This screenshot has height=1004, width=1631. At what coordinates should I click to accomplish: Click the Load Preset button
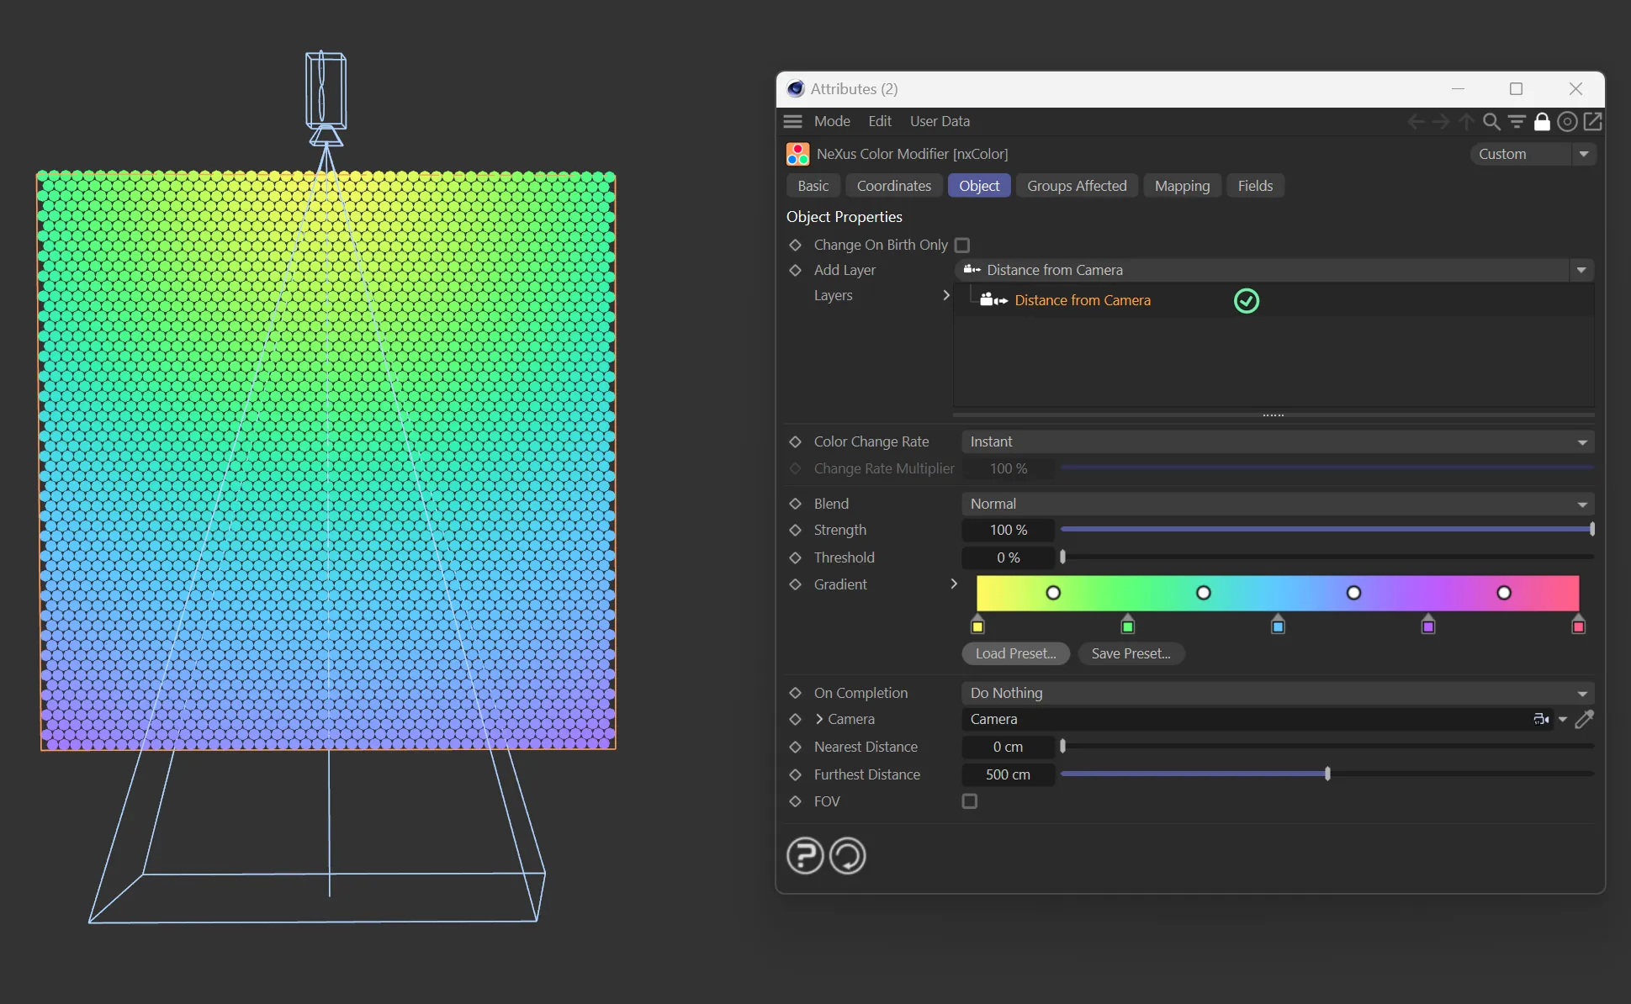click(x=1015, y=653)
